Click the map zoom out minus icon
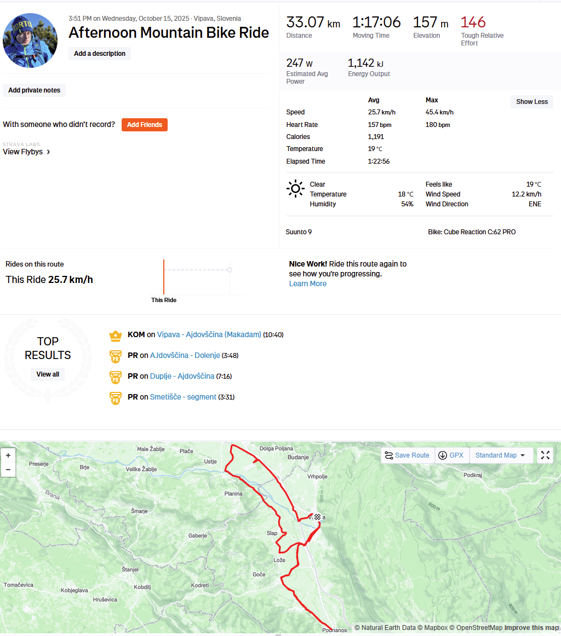 point(8,470)
